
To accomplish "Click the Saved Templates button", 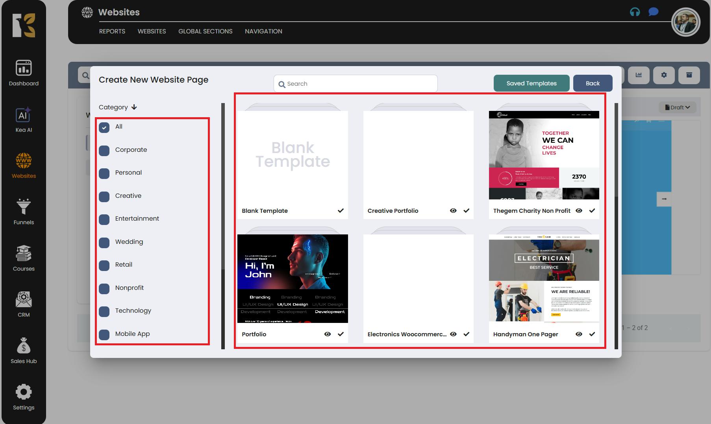I will (x=531, y=83).
